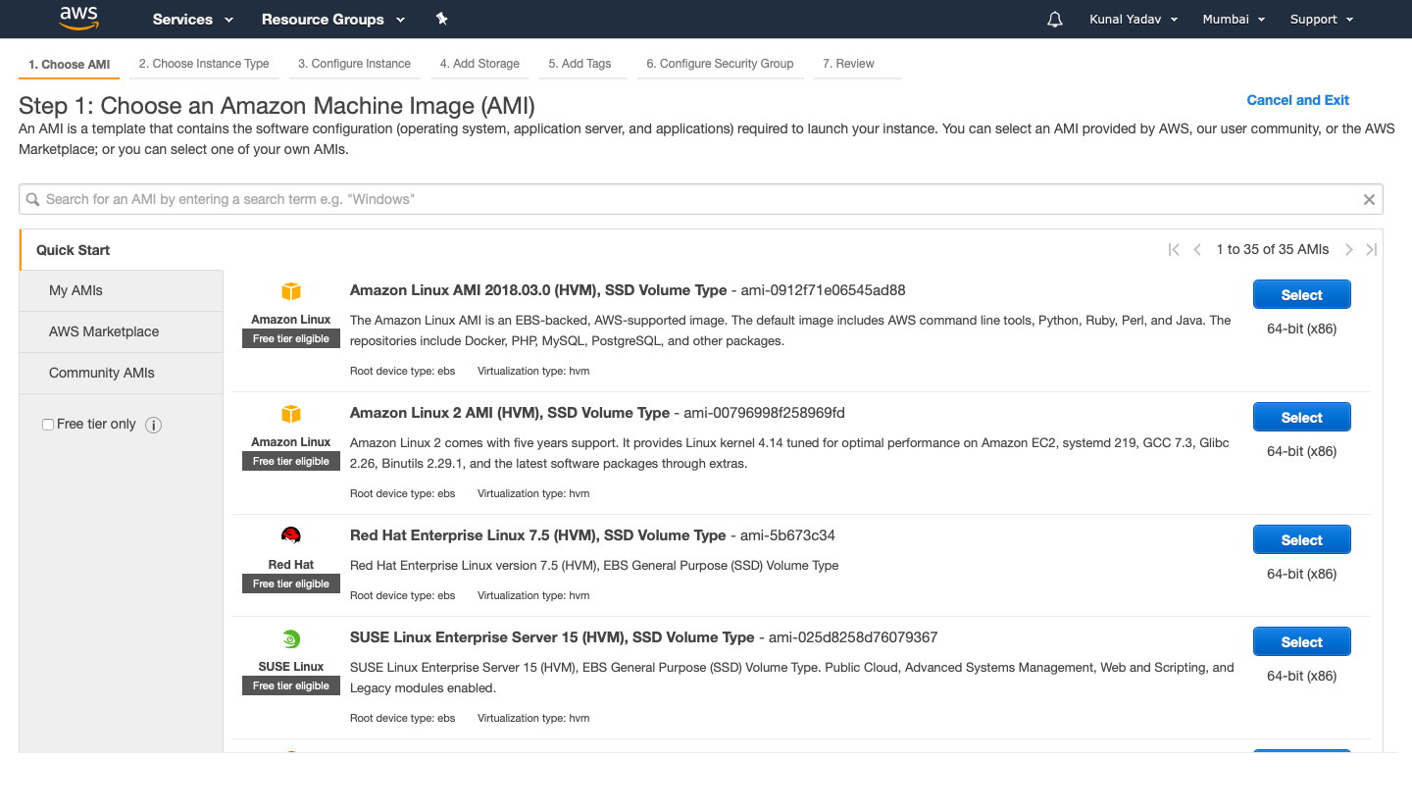Go to next page of AMIs arrow
The height and width of the screenshot is (811, 1412).
[x=1349, y=250]
